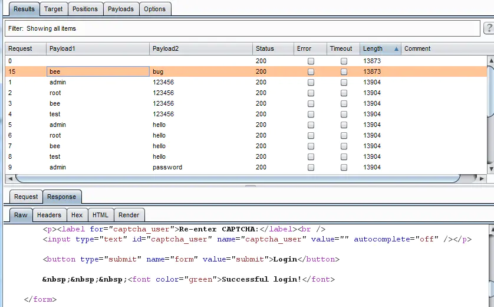494x307 pixels.
Task: Select request 1 row with admin 123456
Action: (x=246, y=82)
